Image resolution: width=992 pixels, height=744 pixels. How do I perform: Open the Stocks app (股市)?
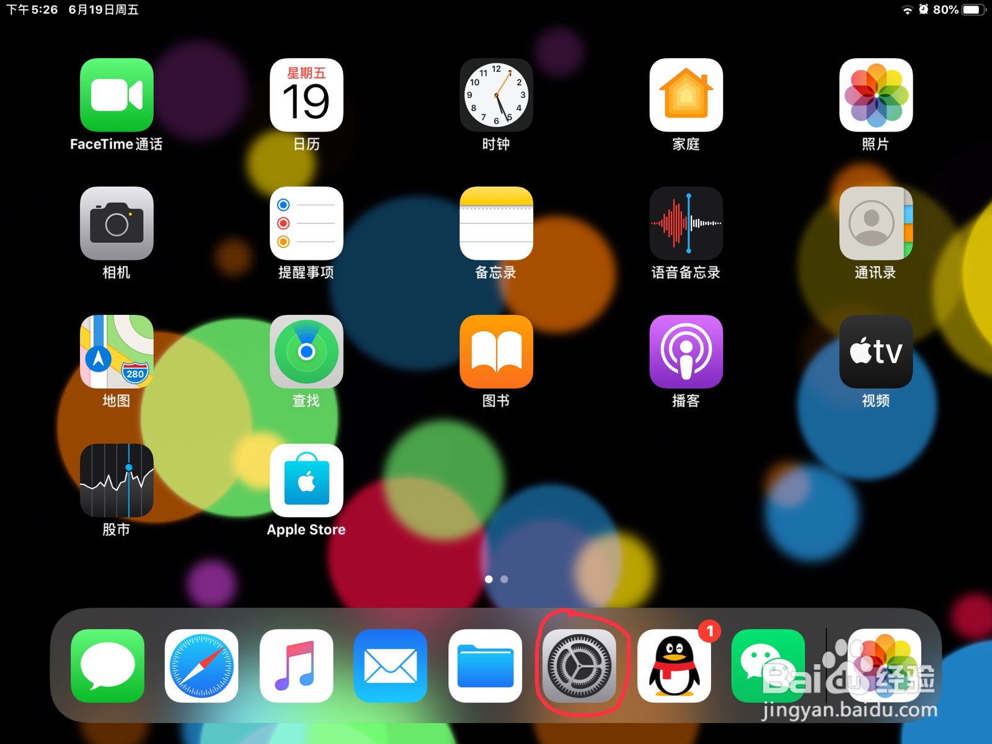pyautogui.click(x=117, y=480)
